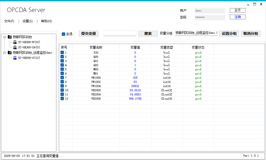This screenshot has height=160, width=266.
Task: Open the 文件(F) menu
Action: (x=9, y=21)
